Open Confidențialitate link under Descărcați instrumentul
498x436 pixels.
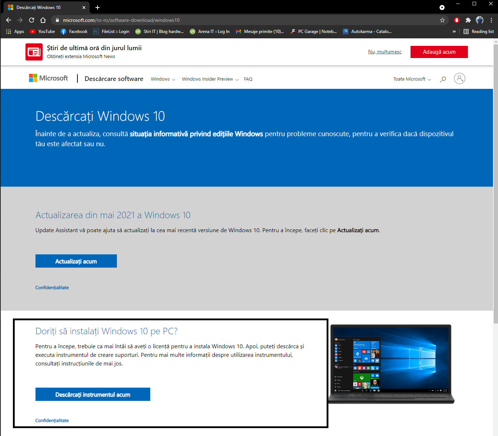[x=52, y=421]
